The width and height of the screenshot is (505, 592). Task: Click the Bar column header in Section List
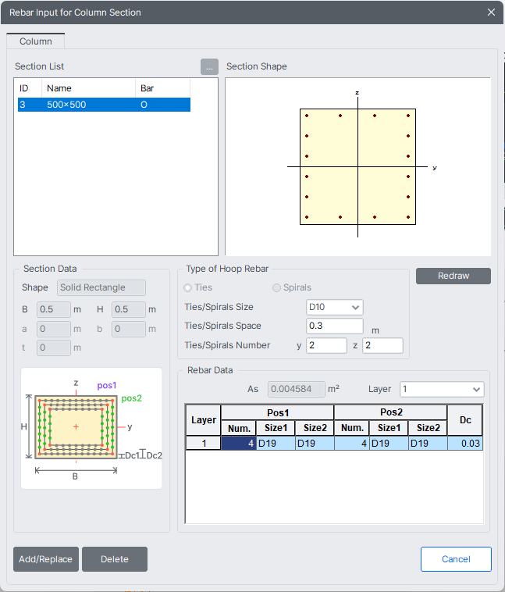click(162, 88)
